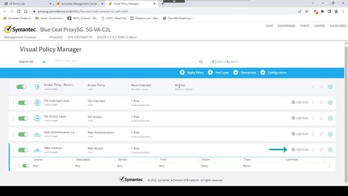Add Rule to Web Authentication layer
The height and width of the screenshot is (196, 348).
coord(300,134)
